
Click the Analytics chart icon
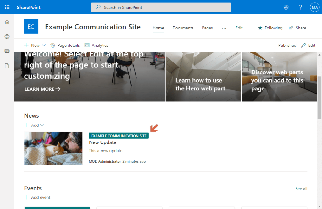87,45
